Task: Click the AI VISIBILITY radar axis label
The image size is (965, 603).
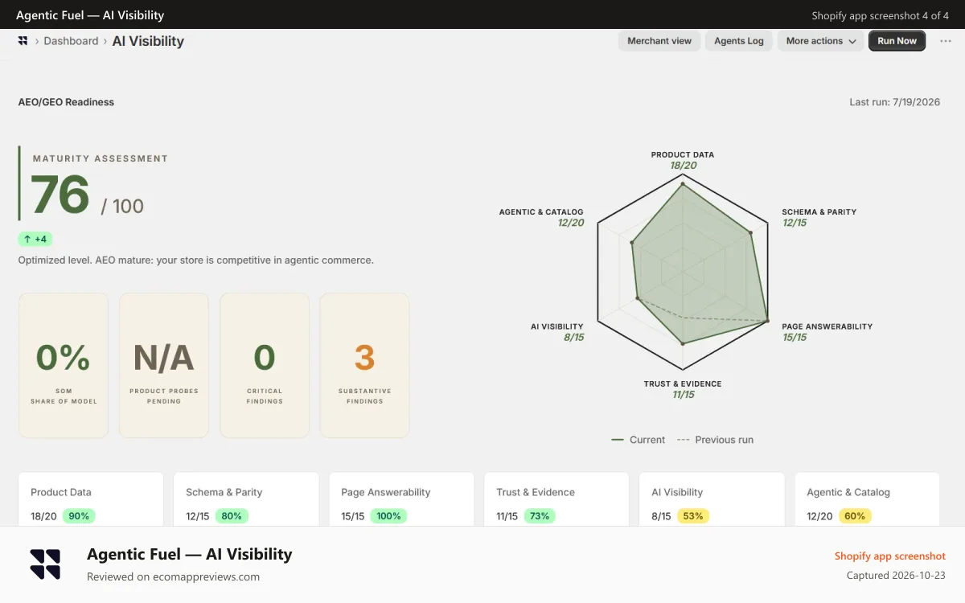Action: point(557,326)
